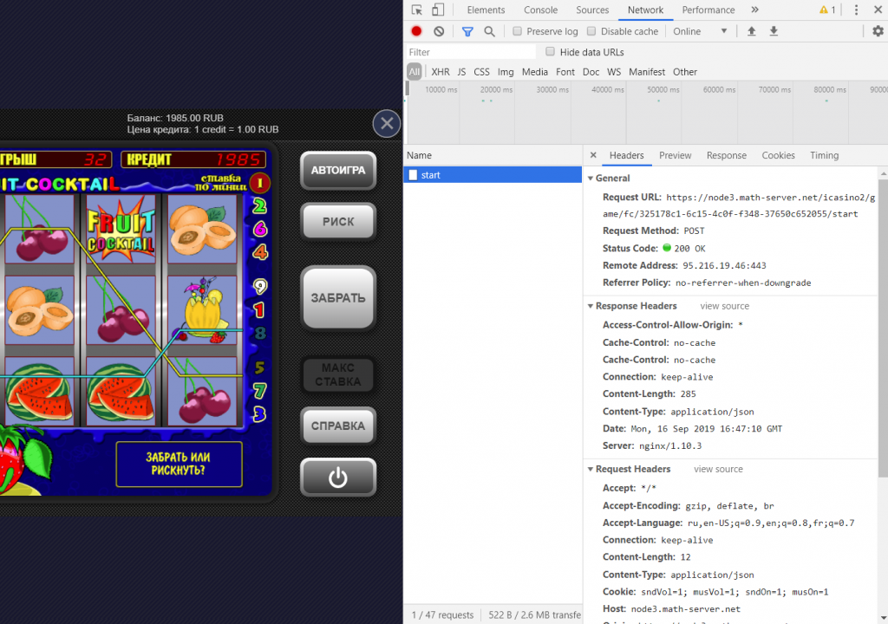Click the import HAR upload icon
The image size is (888, 624).
tap(752, 31)
